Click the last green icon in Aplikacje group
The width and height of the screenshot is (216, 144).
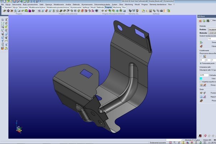(x=168, y=11)
